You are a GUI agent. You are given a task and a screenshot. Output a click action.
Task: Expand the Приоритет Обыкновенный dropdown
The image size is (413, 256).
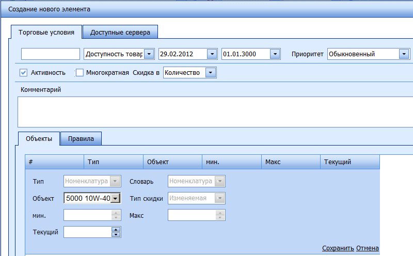pos(403,54)
